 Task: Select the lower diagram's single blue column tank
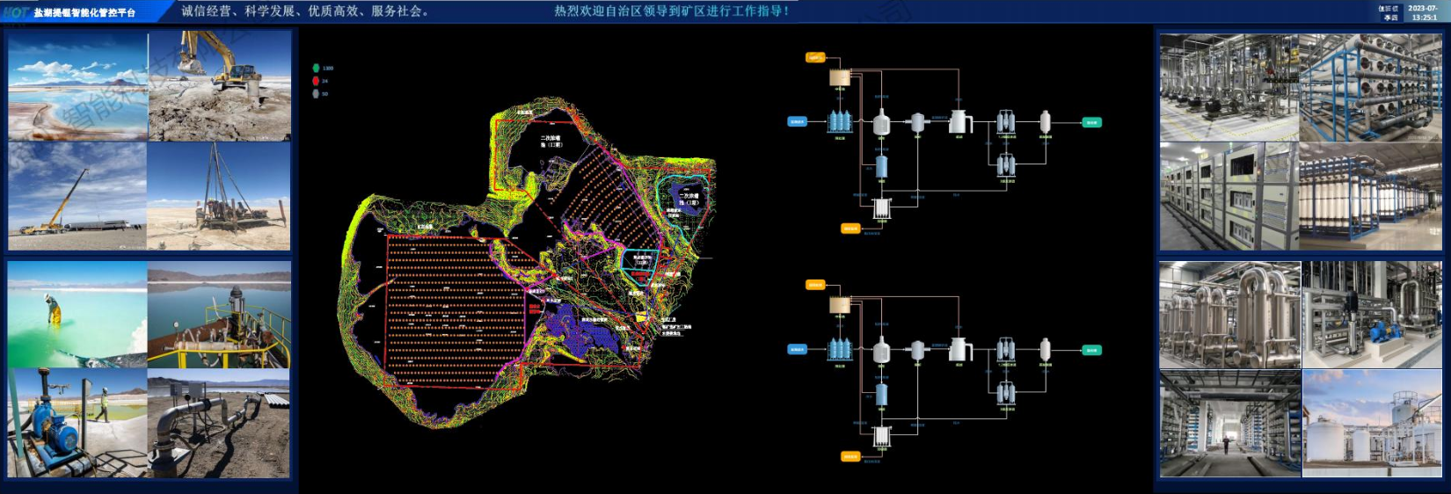click(x=881, y=394)
